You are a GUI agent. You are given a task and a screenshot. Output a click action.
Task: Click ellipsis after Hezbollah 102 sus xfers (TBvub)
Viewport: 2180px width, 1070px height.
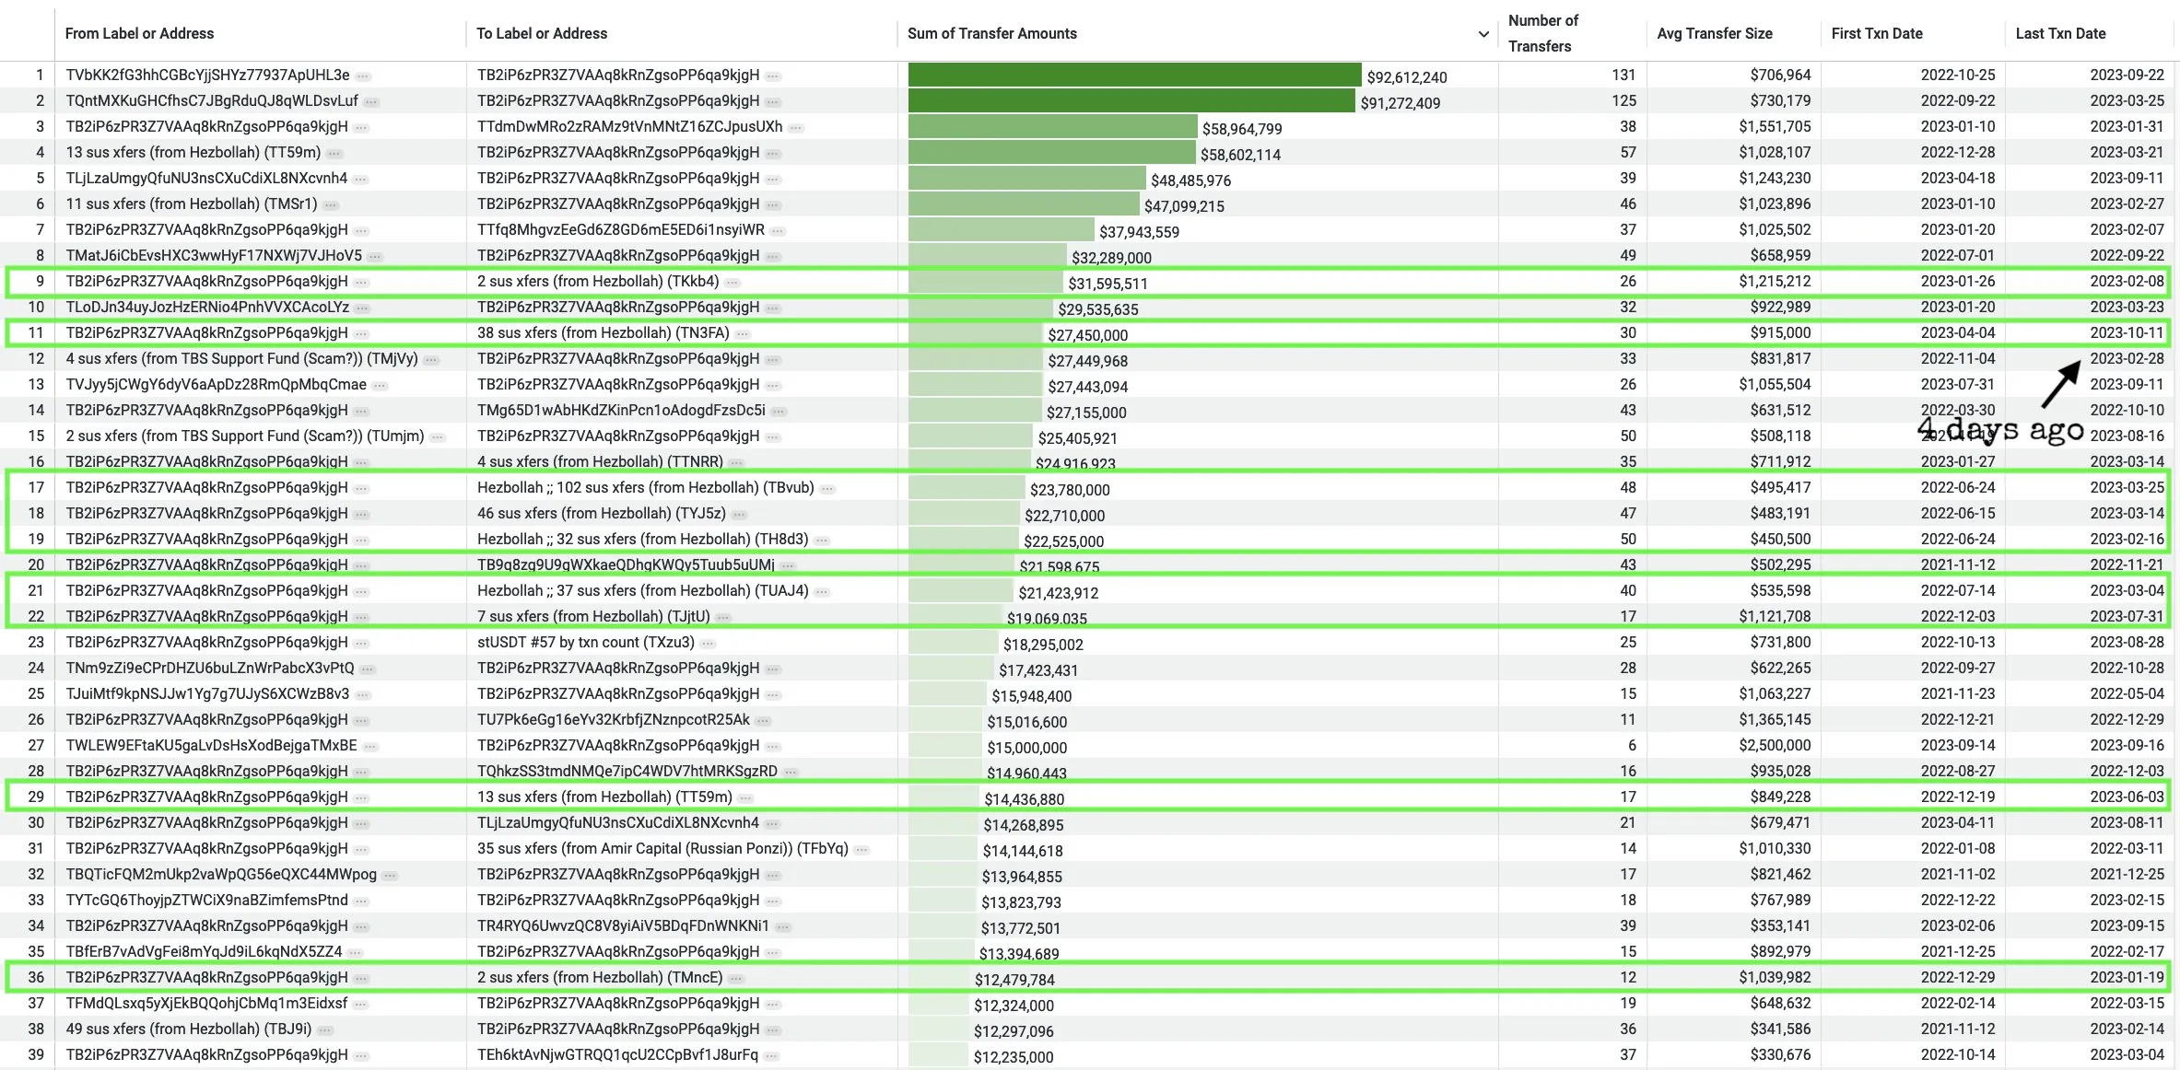(828, 488)
